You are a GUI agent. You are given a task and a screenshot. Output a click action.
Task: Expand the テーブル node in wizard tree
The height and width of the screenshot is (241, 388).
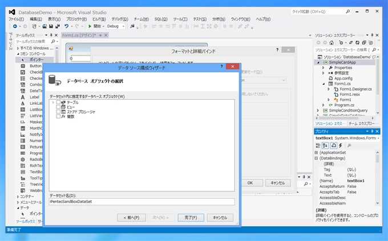(53, 102)
